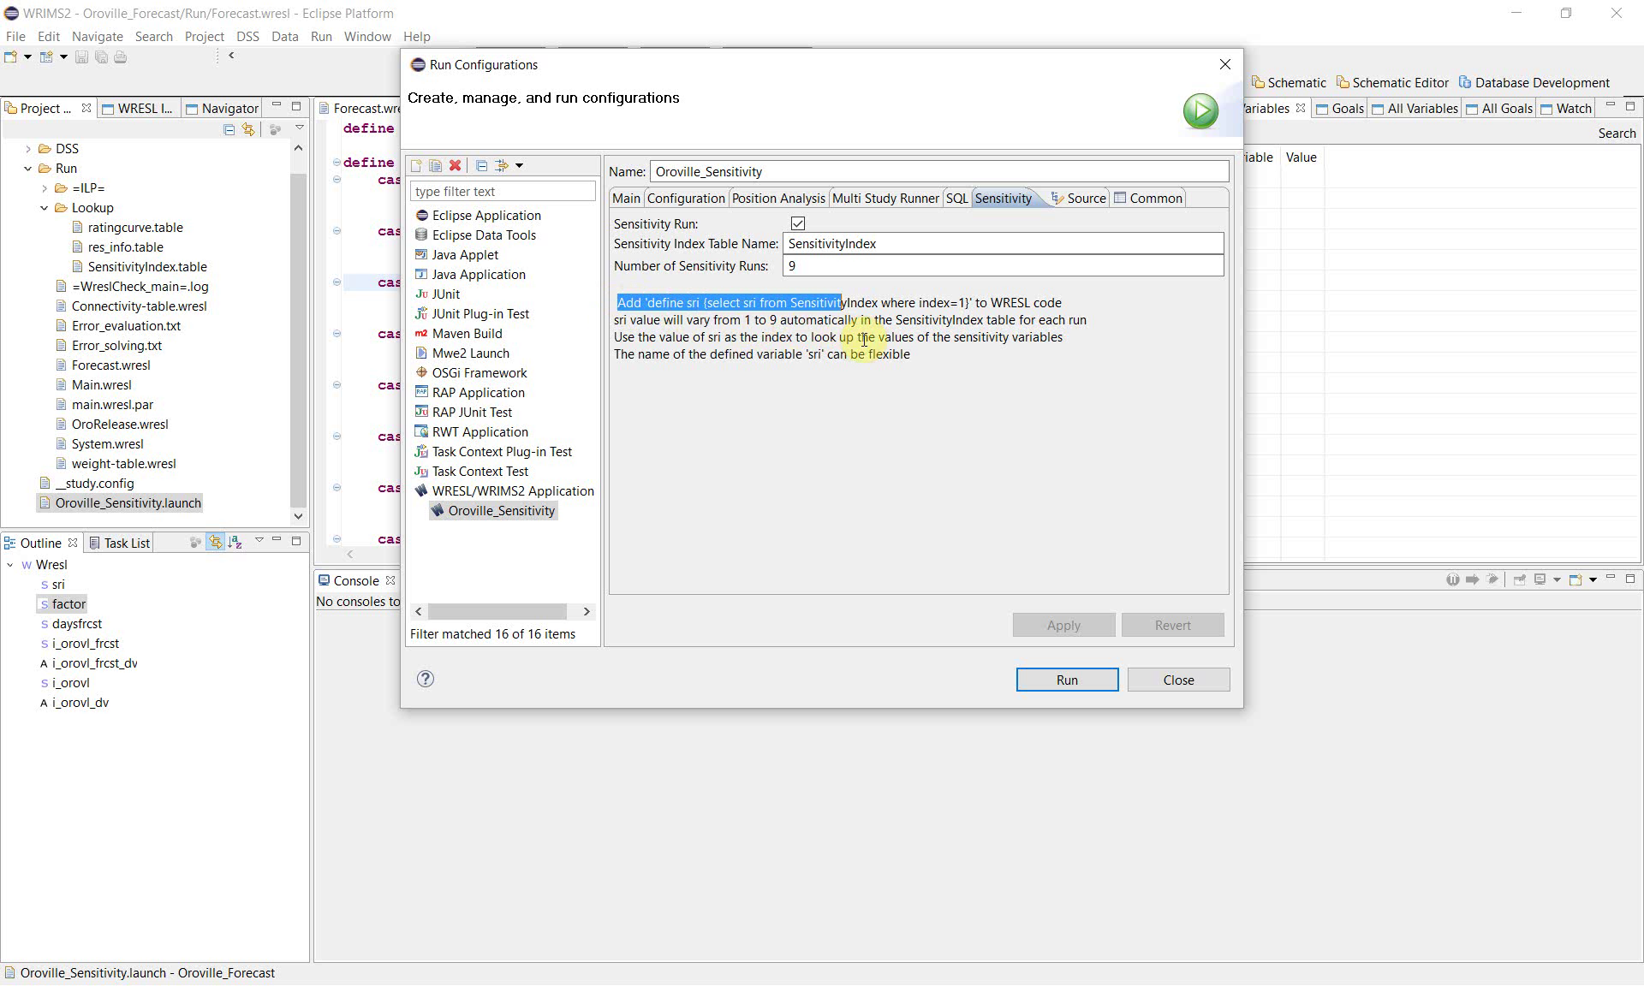
Task: Click the Save toolbar icon
Action: click(x=81, y=57)
